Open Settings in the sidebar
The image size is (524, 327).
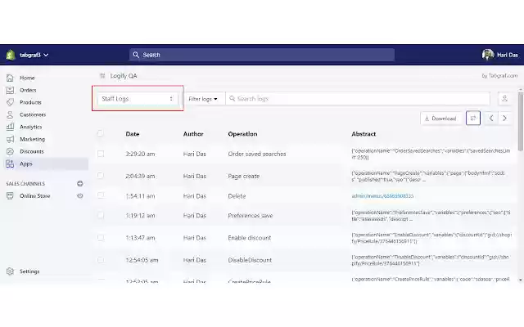pos(29,271)
